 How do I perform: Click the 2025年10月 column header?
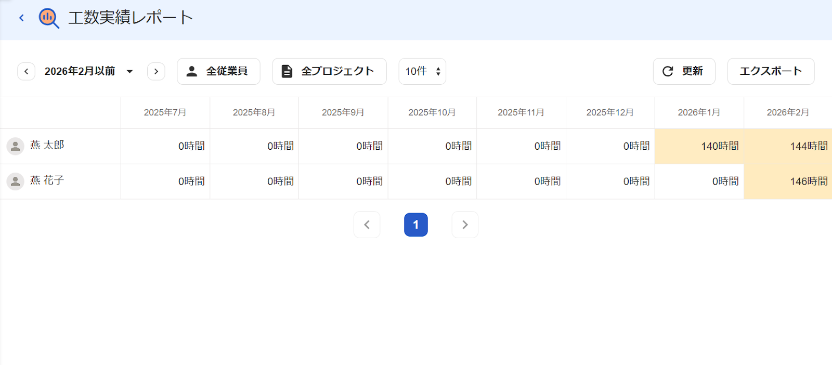pyautogui.click(x=432, y=112)
